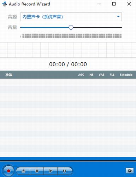The width and height of the screenshot is (136, 177).
Task: Stop playback with the square stop button
Action: click(x=37, y=171)
